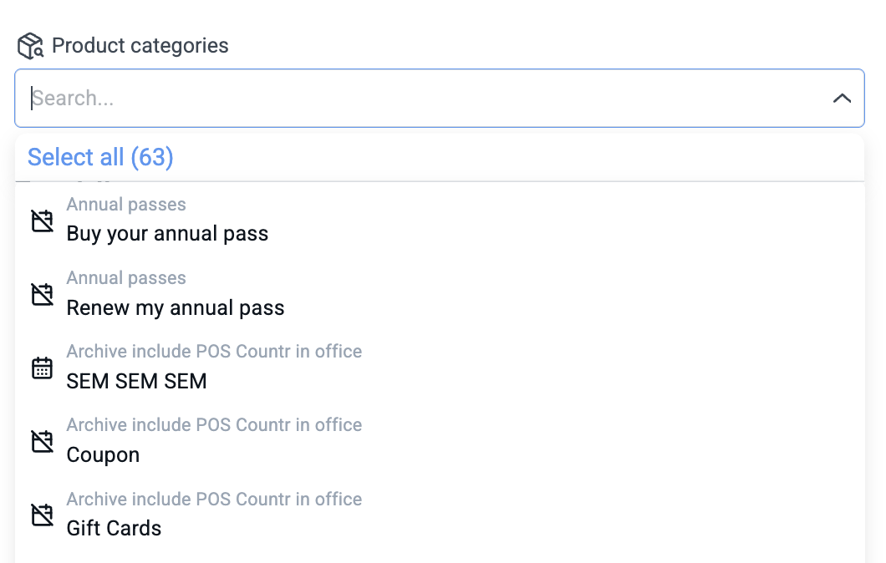Click the Annual passes label above Renew my annual pass

(x=126, y=278)
